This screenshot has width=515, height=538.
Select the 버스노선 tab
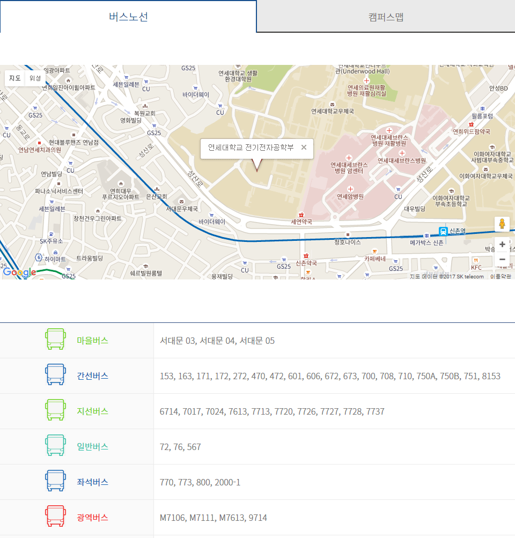coord(128,17)
